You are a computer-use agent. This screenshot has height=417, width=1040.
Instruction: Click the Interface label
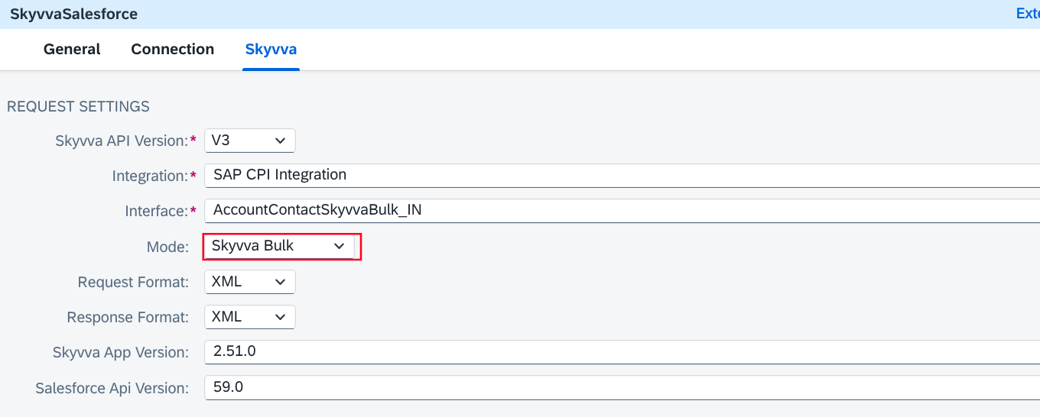pyautogui.click(x=157, y=211)
